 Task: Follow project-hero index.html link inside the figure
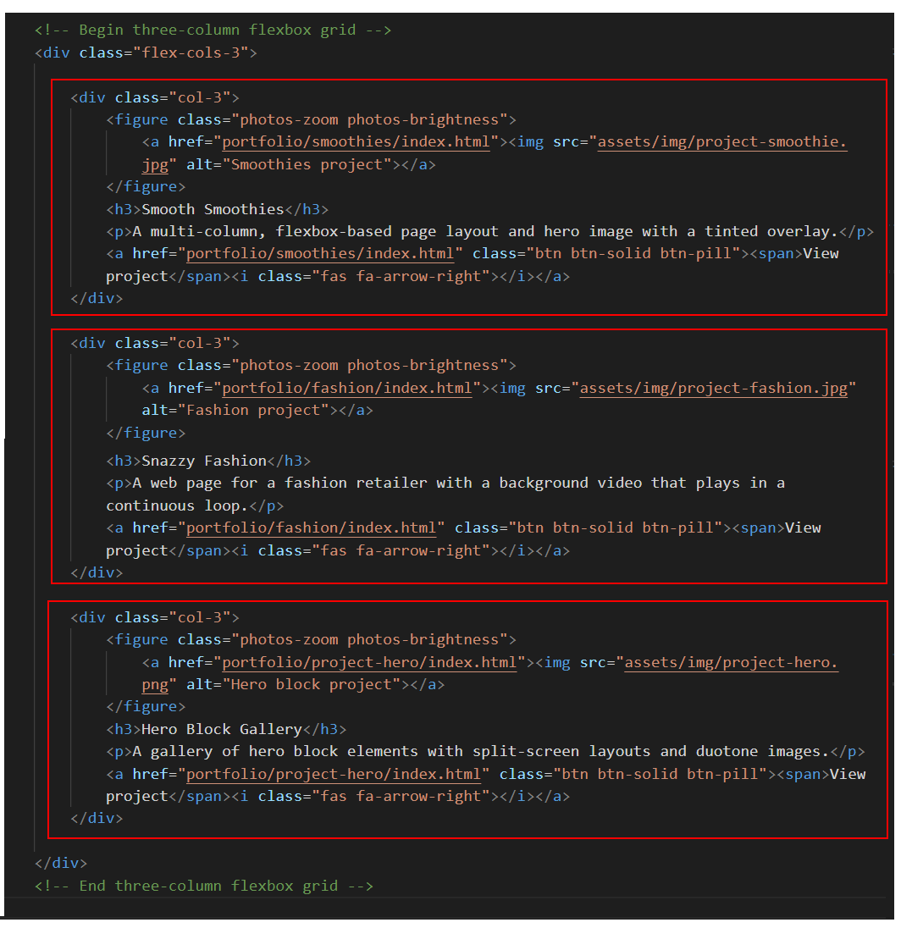(x=369, y=662)
